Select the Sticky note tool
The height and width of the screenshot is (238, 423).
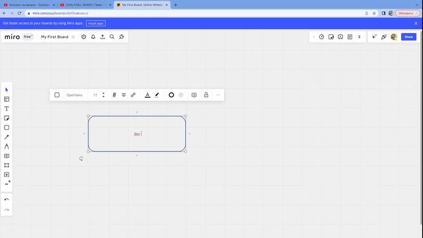[7, 118]
